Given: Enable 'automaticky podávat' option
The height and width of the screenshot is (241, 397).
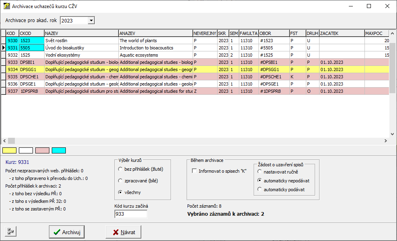Looking at the screenshot, I should click(260, 189).
